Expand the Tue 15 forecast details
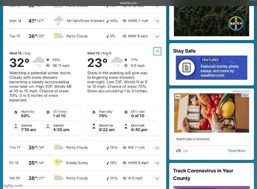Image resolution: width=257 pixels, height=189 pixels. click(x=157, y=36)
